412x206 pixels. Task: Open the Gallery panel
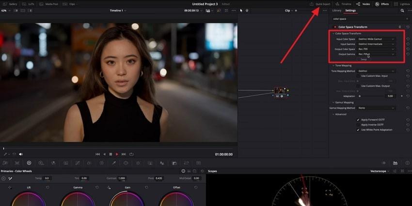pos(10,4)
